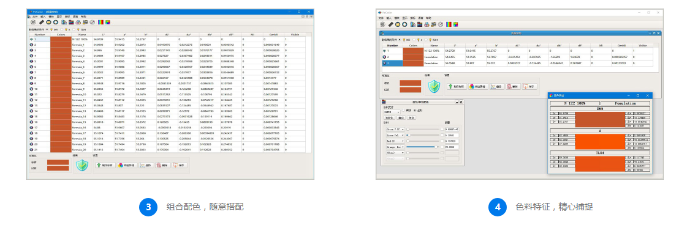Open the Green 7 CC pigment dropdown
The image size is (690, 228).
[396, 129]
